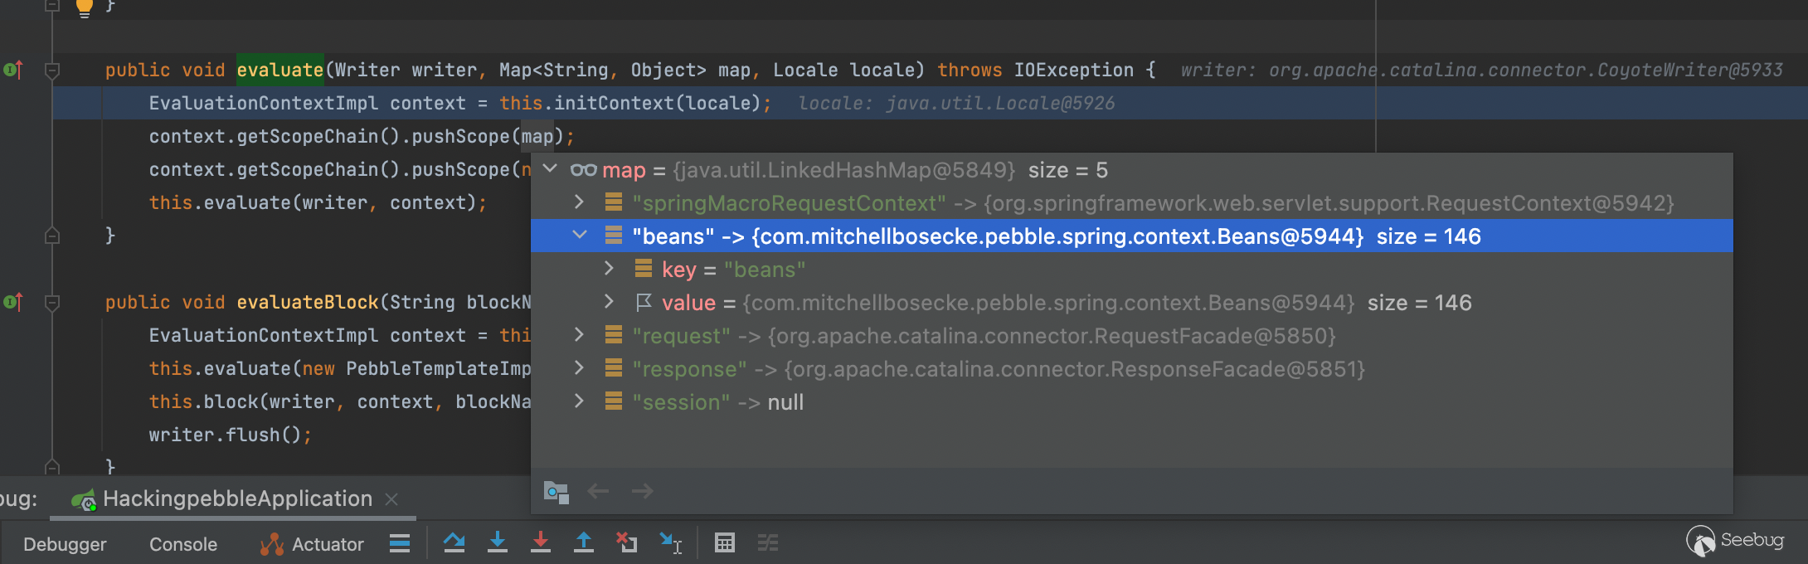The height and width of the screenshot is (564, 1808).
Task: Open the Actuator tab
Action: click(x=313, y=544)
